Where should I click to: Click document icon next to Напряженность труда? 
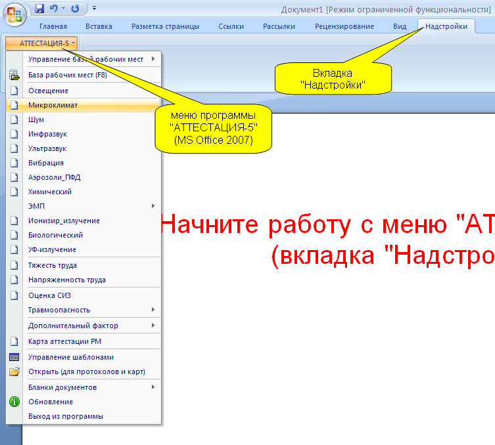tap(14, 280)
